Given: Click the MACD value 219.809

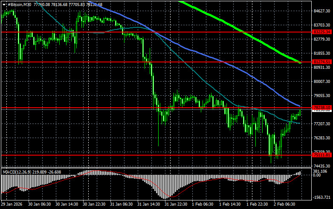Looking at the screenshot, I should click(x=40, y=172).
